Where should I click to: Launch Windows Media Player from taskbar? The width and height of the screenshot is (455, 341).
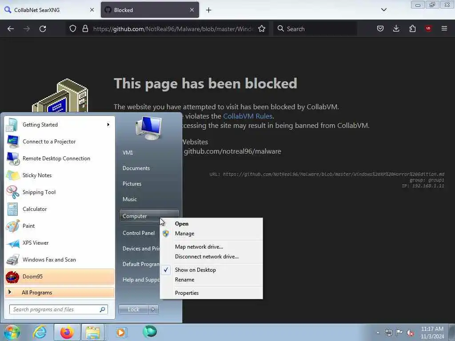(x=121, y=332)
